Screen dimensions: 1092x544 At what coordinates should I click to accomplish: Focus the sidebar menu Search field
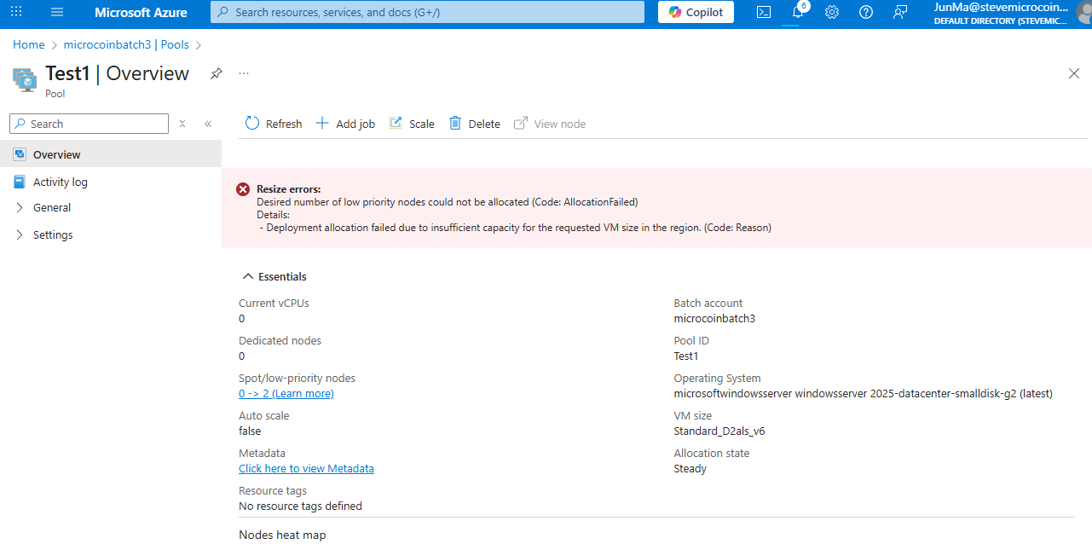tap(89, 124)
